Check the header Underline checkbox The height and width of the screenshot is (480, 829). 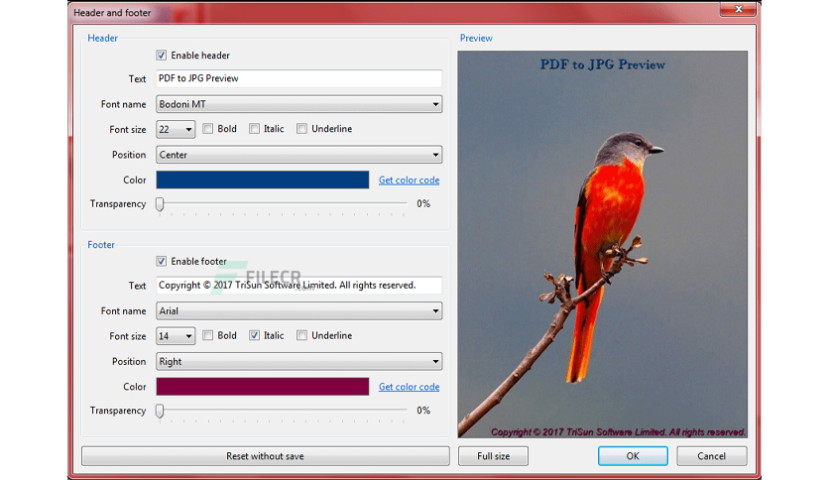[301, 129]
